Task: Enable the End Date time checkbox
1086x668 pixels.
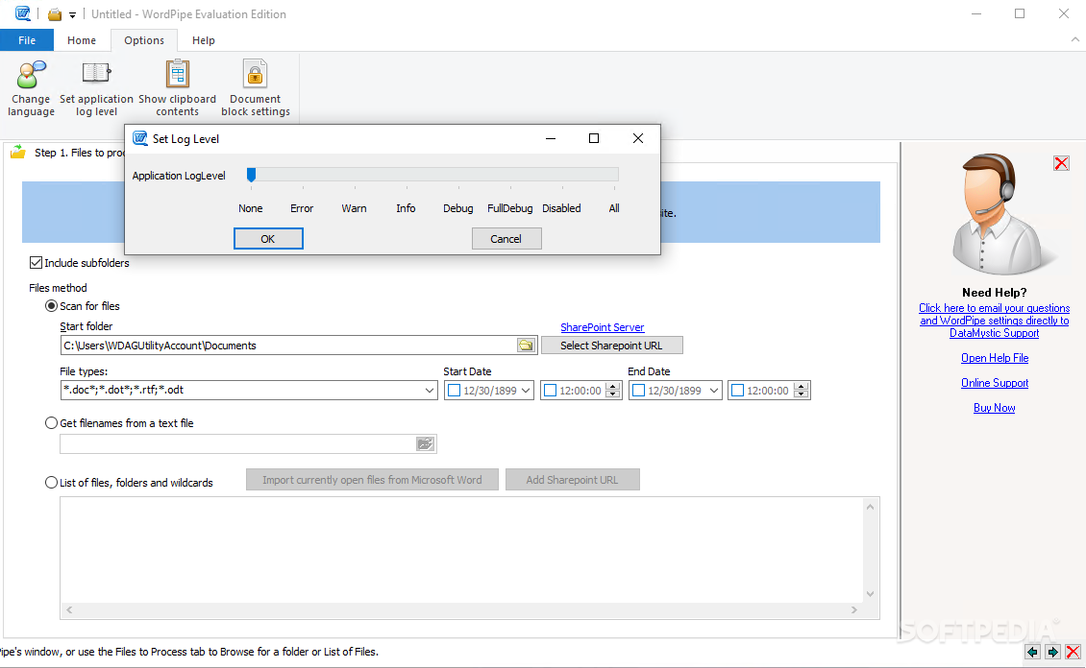Action: [738, 391]
